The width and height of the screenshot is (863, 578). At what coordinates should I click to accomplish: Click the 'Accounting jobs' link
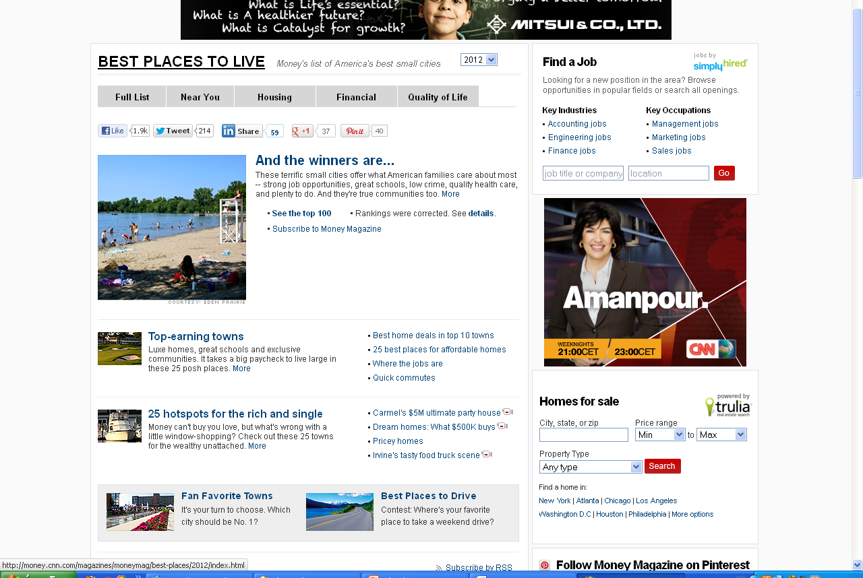click(577, 124)
